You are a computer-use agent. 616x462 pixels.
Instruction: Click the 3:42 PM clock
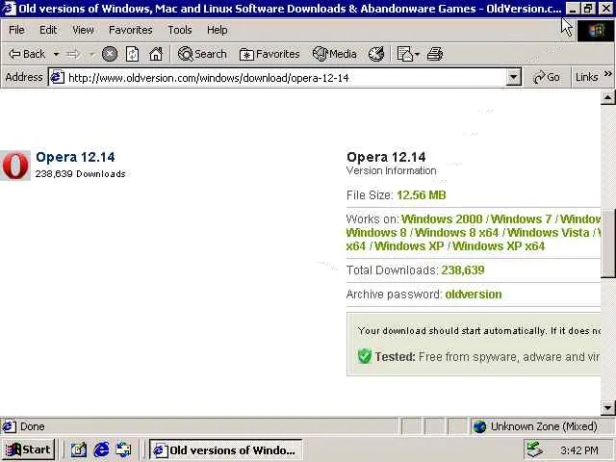(579, 450)
